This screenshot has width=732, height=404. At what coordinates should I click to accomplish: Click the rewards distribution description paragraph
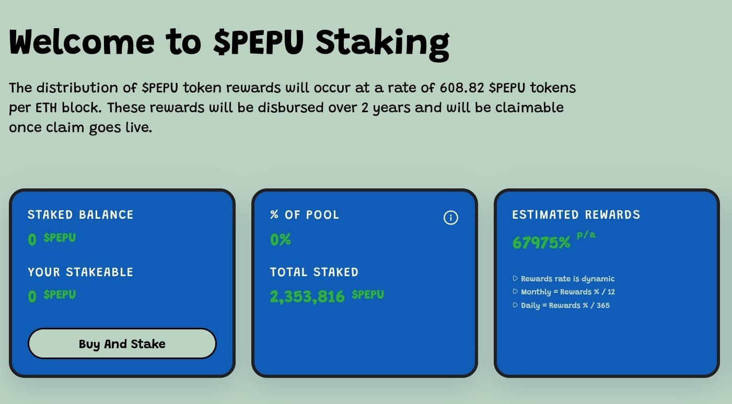pyautogui.click(x=293, y=107)
